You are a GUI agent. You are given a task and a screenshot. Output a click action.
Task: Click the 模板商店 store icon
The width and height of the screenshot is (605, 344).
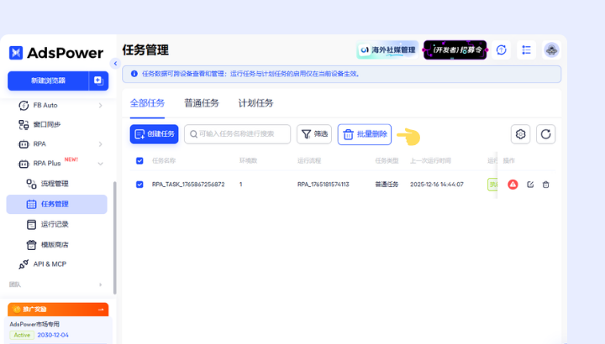(x=31, y=245)
